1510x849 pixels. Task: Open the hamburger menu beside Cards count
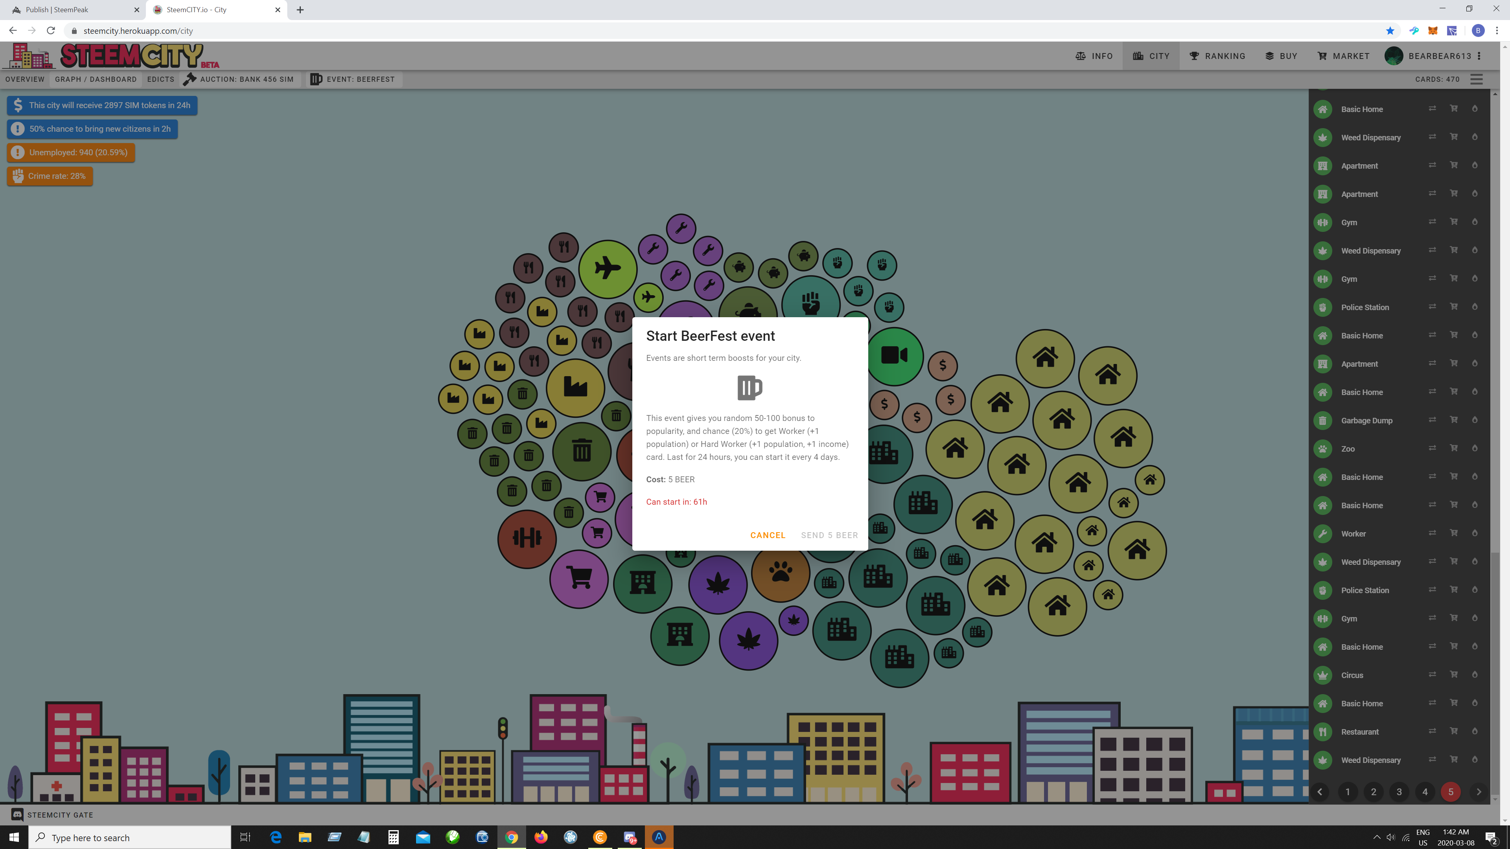(1477, 79)
